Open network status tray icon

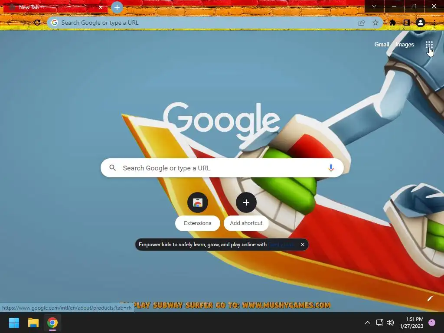379,323
